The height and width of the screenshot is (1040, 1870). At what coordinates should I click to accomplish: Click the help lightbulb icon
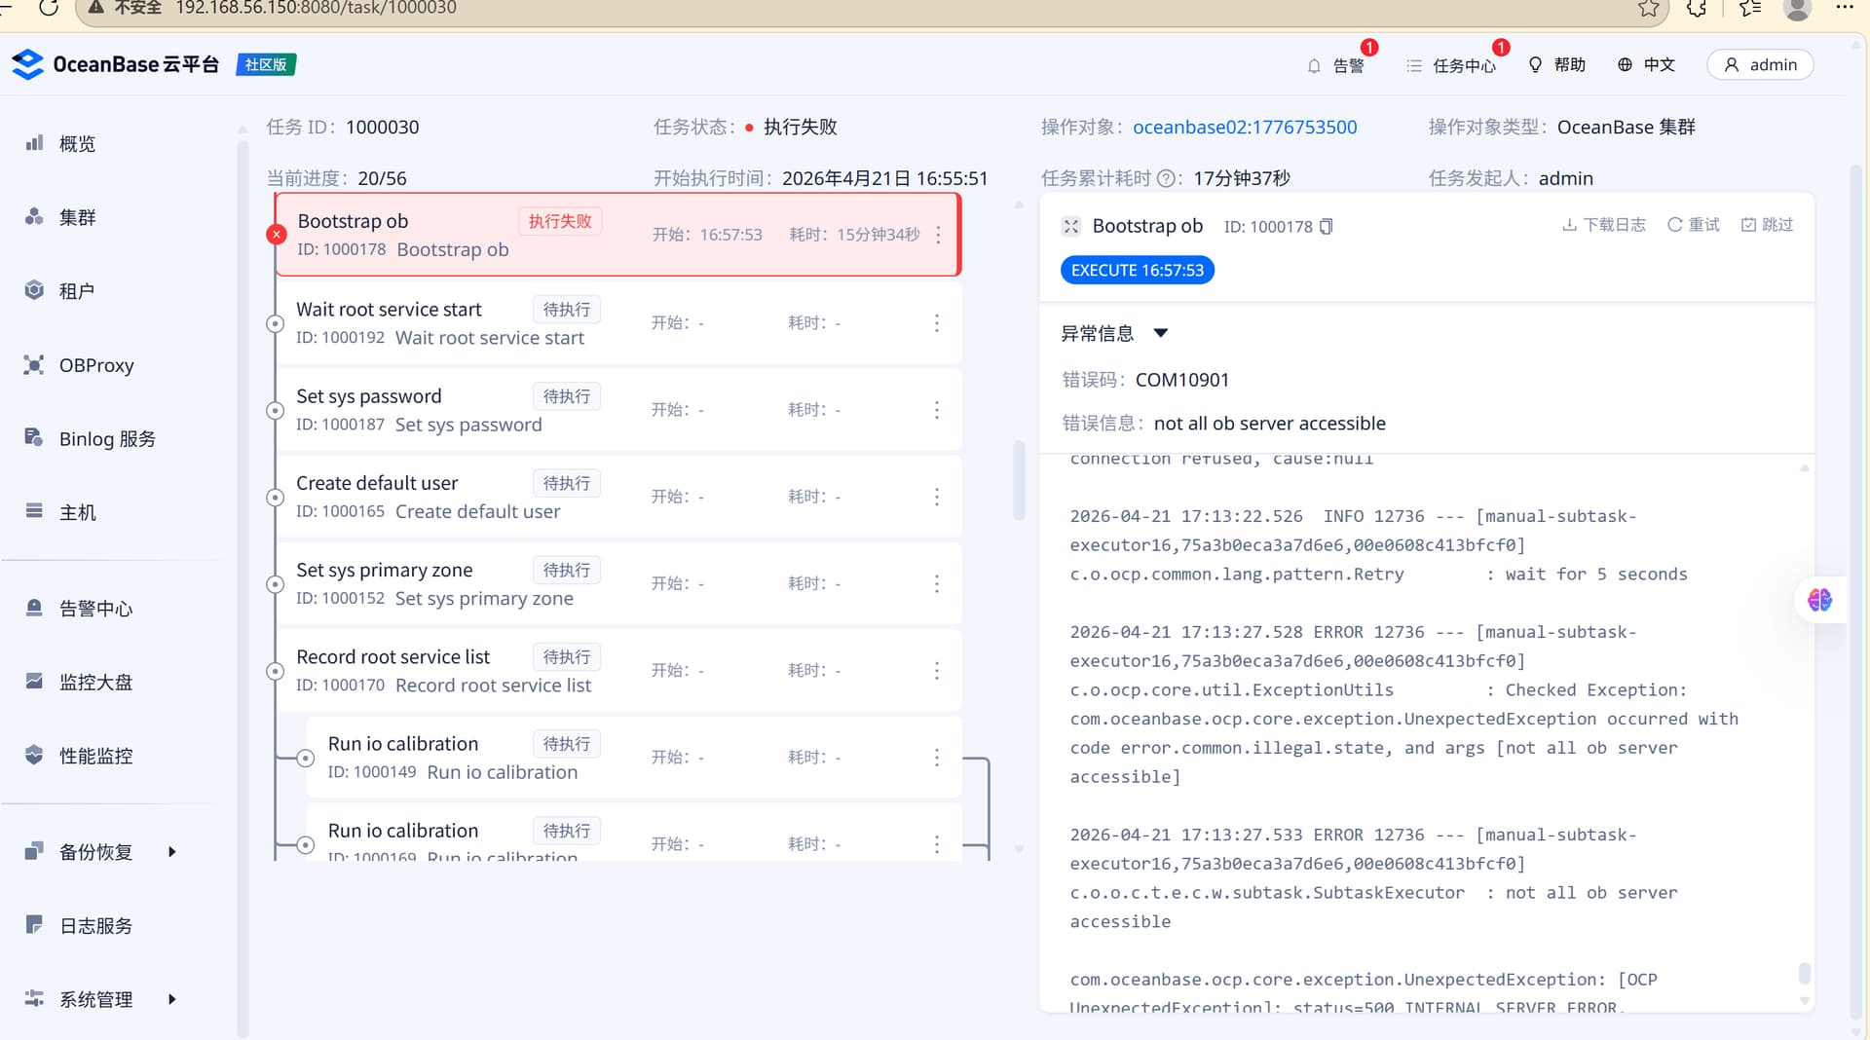tap(1535, 65)
